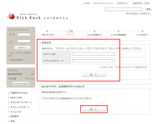
Task: Focus the sidebar ID input field
Action: click(x=24, y=35)
